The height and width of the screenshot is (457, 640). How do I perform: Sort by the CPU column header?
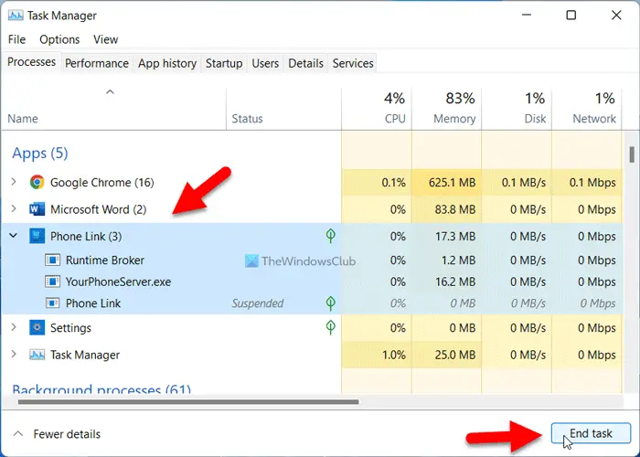[377, 109]
